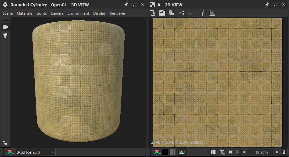Viewport: 289px width, 157px height.
Task: Open the Environment menu
Action: 78,13
